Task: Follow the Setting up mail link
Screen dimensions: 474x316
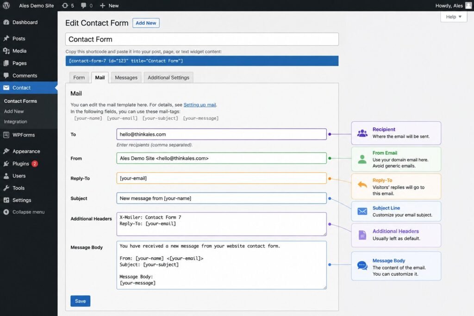Action: click(200, 105)
